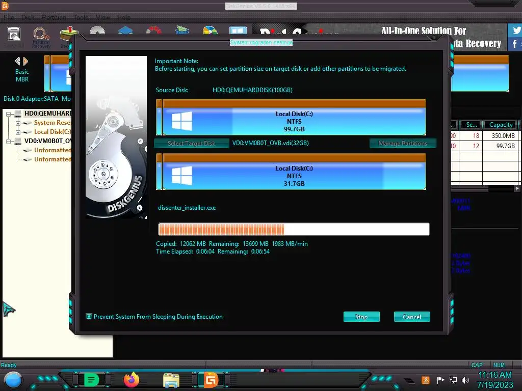Open the Twitter link icon
The width and height of the screenshot is (522, 391).
[x=515, y=30]
